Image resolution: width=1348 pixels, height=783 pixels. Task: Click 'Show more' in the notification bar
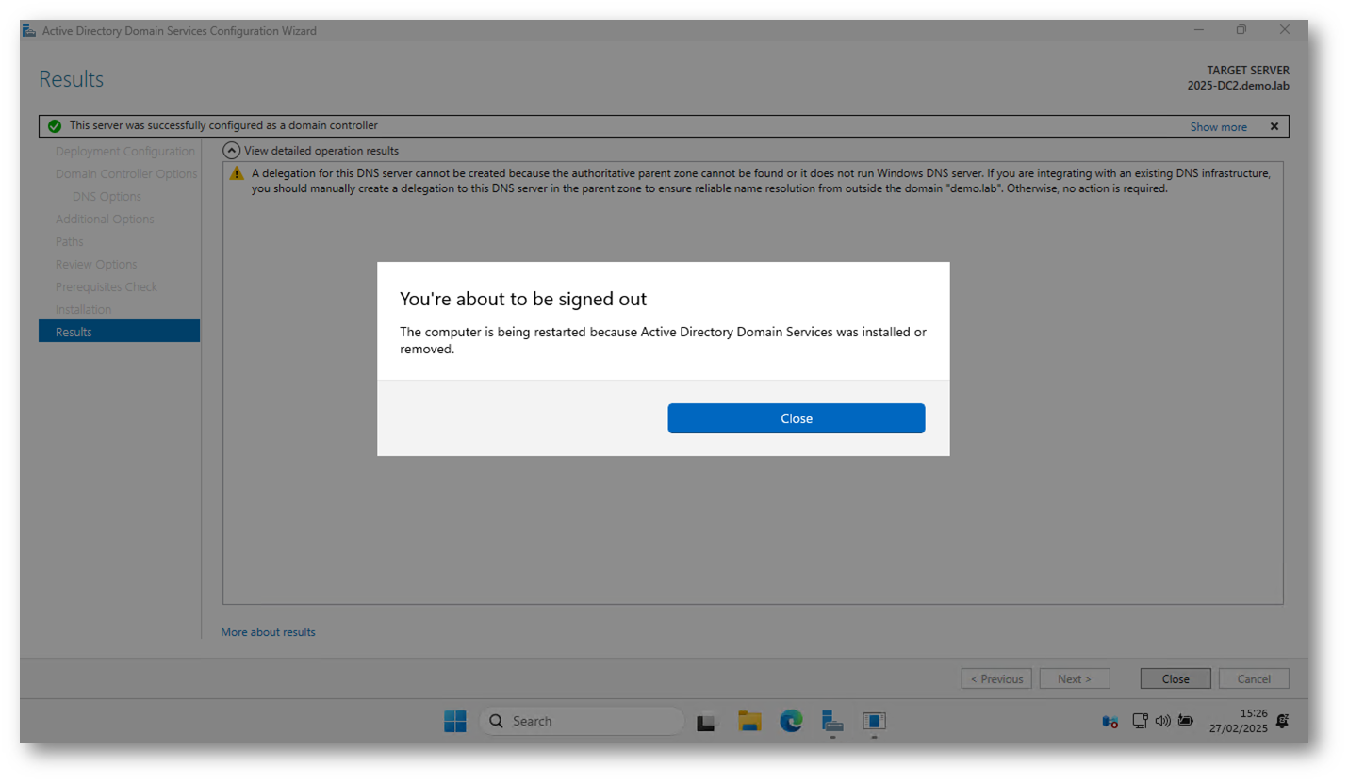click(x=1218, y=127)
